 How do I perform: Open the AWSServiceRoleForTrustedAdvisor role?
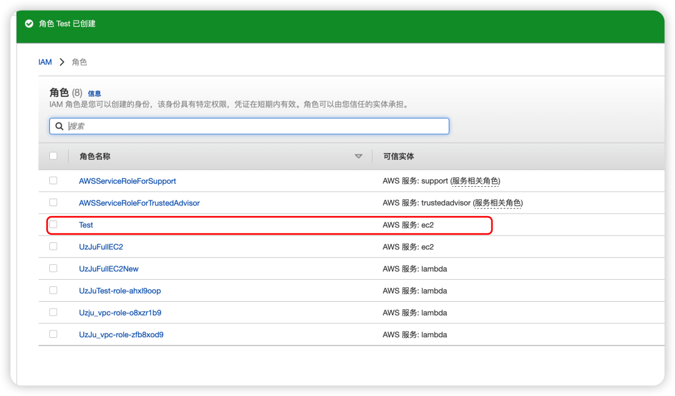pos(139,203)
